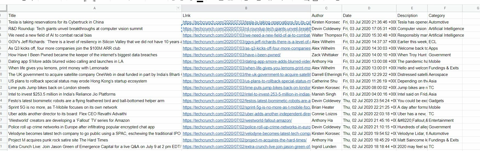Open the uber-adds-another-independent-director link
The height and width of the screenshot is (151, 480).
point(246,114)
